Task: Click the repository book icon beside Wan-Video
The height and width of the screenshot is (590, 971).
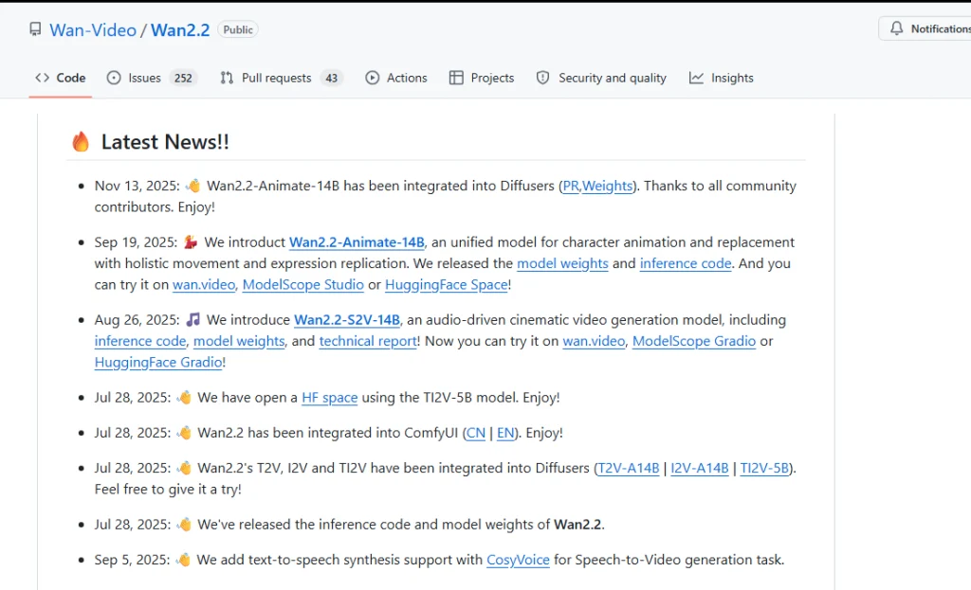Action: pyautogui.click(x=35, y=29)
